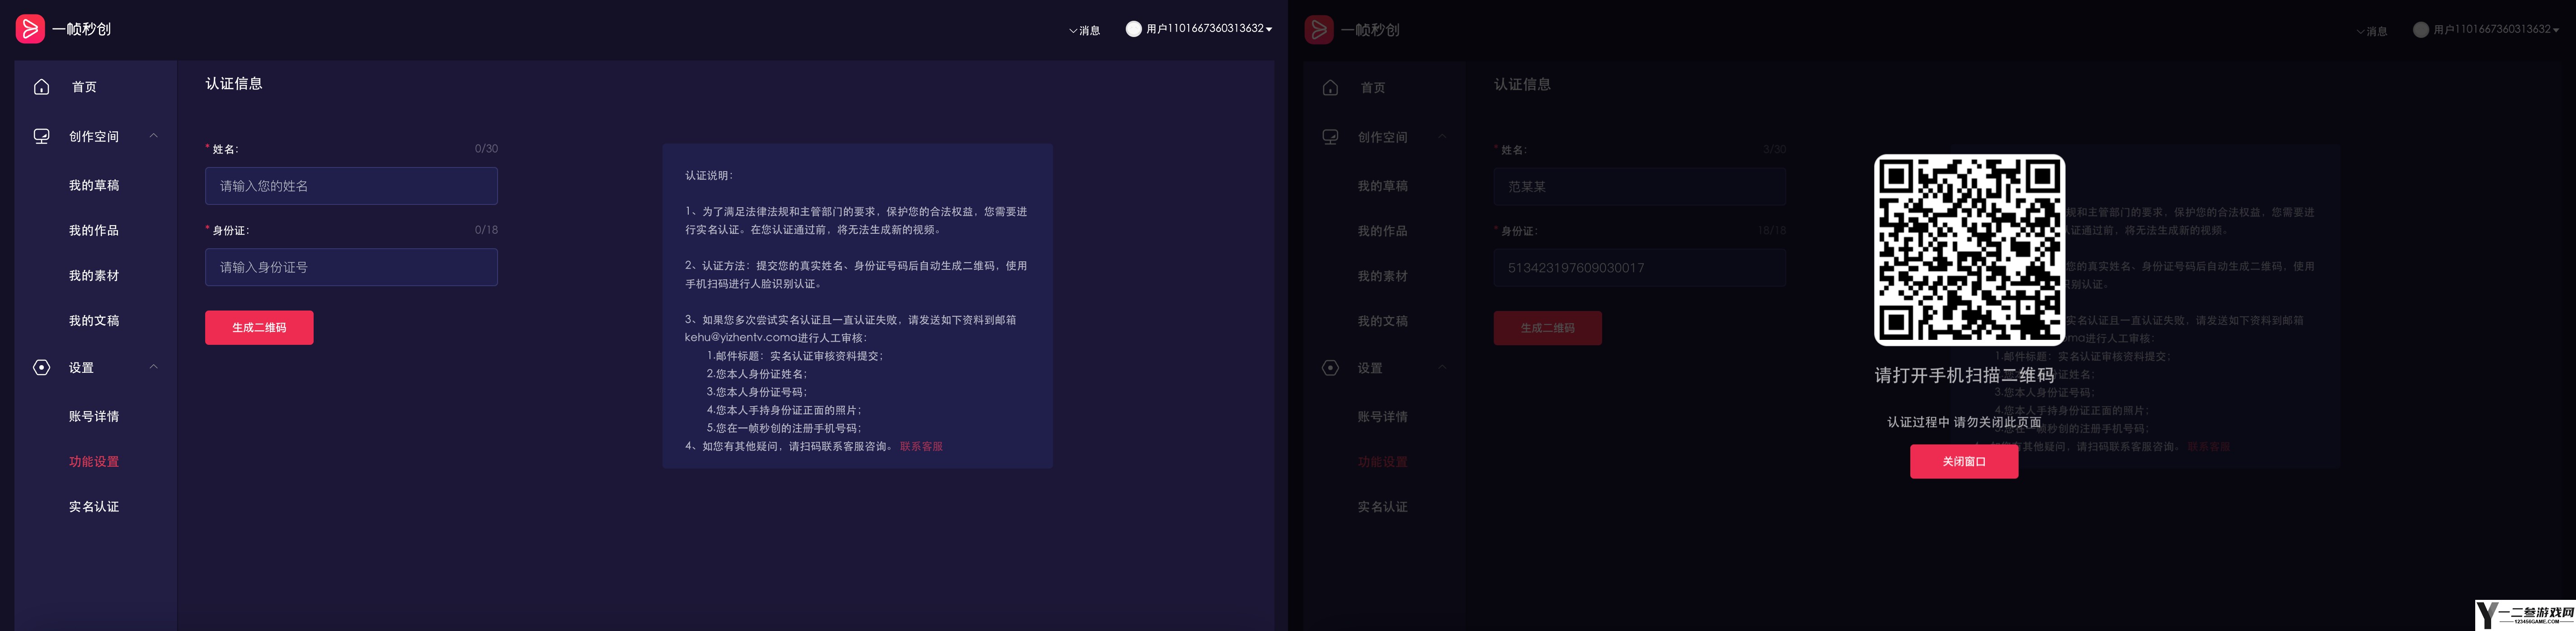This screenshot has width=2576, height=631.
Task: Click the 关闭窗口 button in the QR popup
Action: (1964, 461)
